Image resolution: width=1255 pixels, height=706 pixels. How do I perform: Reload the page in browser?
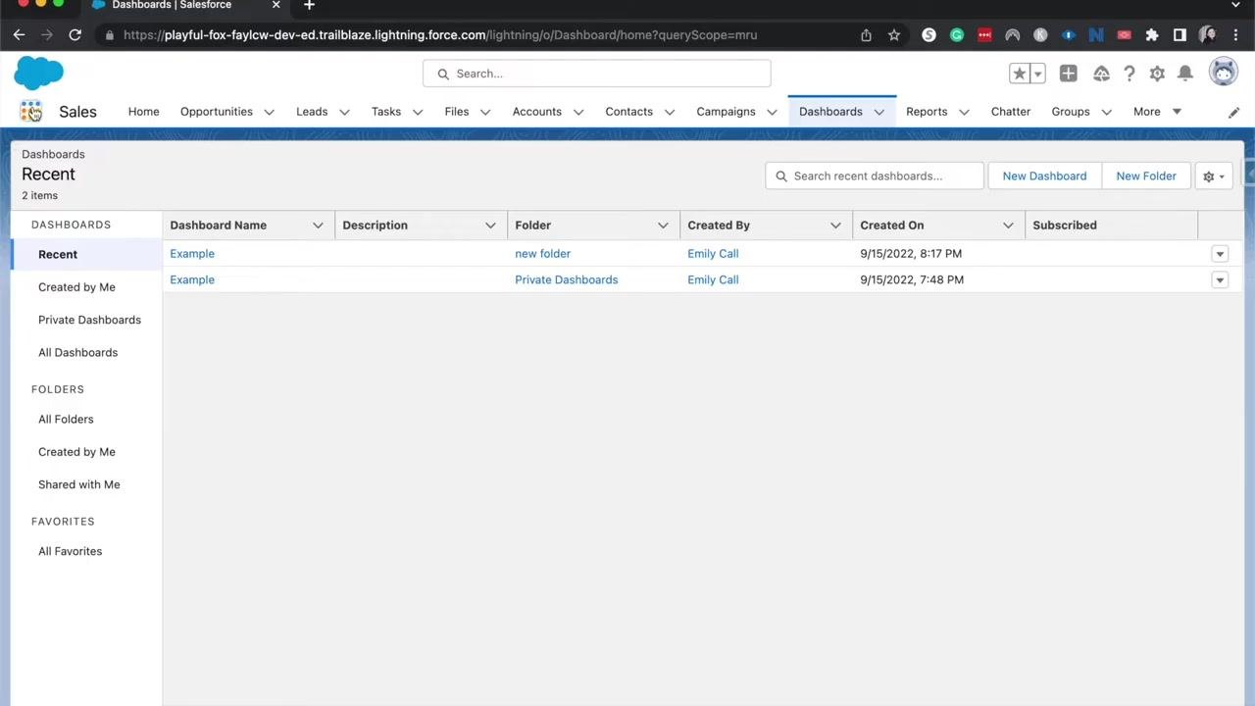tap(75, 35)
